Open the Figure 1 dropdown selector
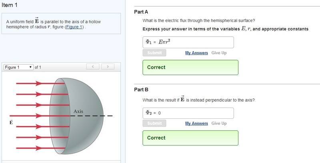This screenshot has height=163, width=320. tap(18, 67)
